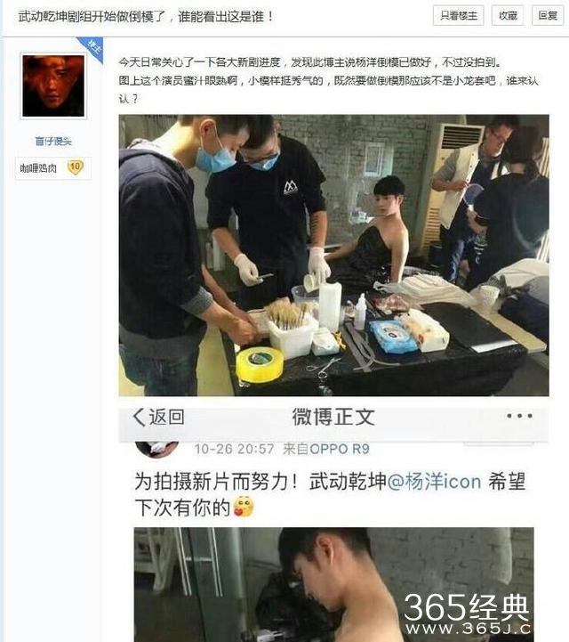Click the 10-26 20:57 timestamp

point(234,449)
